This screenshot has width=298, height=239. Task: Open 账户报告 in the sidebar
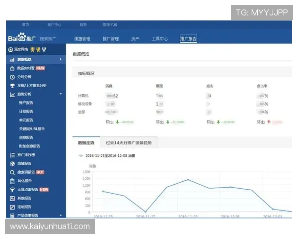click(x=26, y=103)
